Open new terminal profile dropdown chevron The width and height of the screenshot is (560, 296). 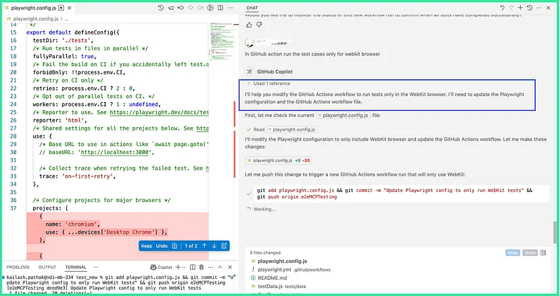pyautogui.click(x=184, y=267)
